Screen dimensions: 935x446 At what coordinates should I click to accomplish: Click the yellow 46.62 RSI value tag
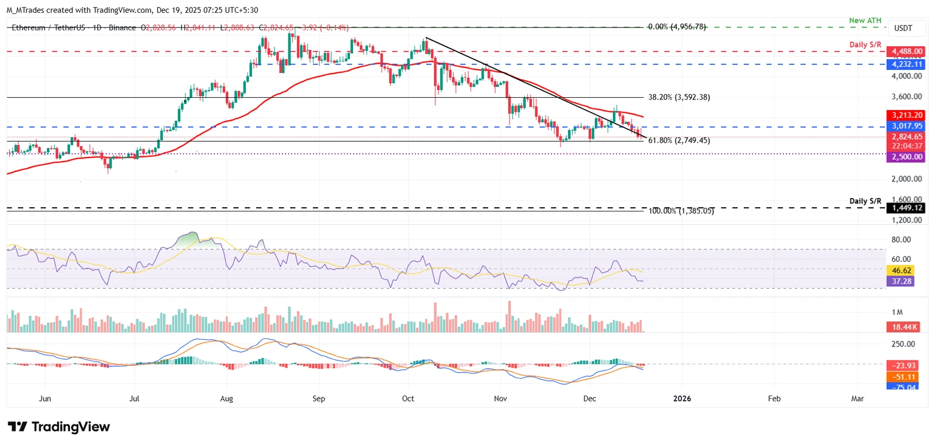coord(902,270)
